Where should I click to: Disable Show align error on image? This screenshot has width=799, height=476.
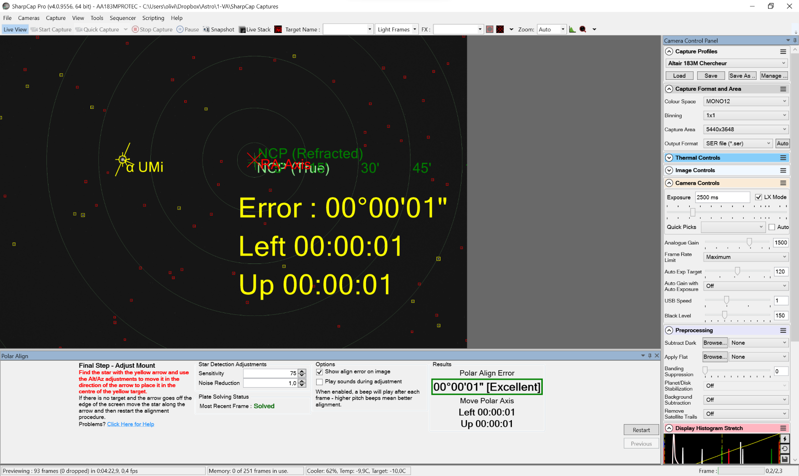click(320, 372)
